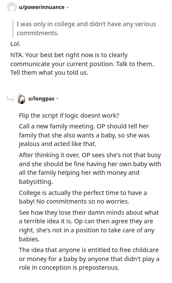Click the word "babysitting." in the reply
The image size is (172, 283).
click(36, 182)
